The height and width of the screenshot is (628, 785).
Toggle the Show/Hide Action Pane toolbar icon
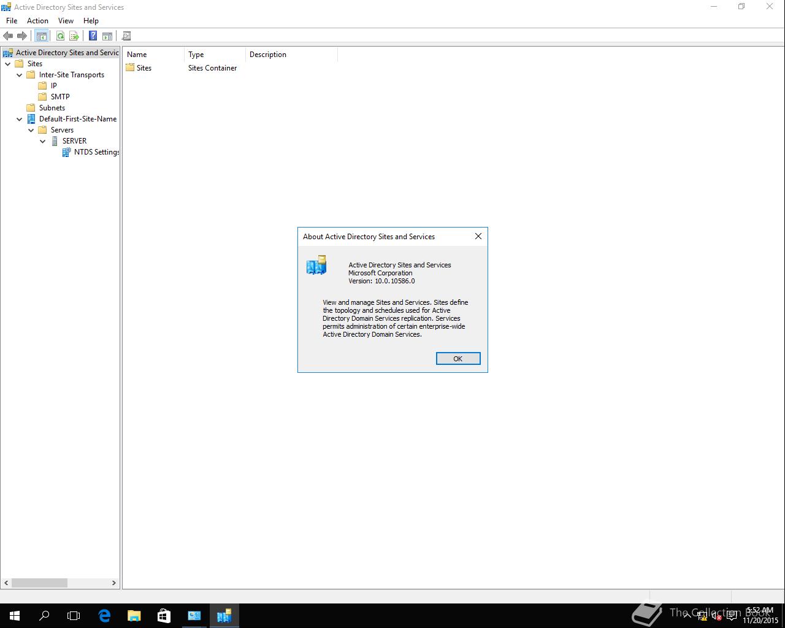(x=107, y=36)
